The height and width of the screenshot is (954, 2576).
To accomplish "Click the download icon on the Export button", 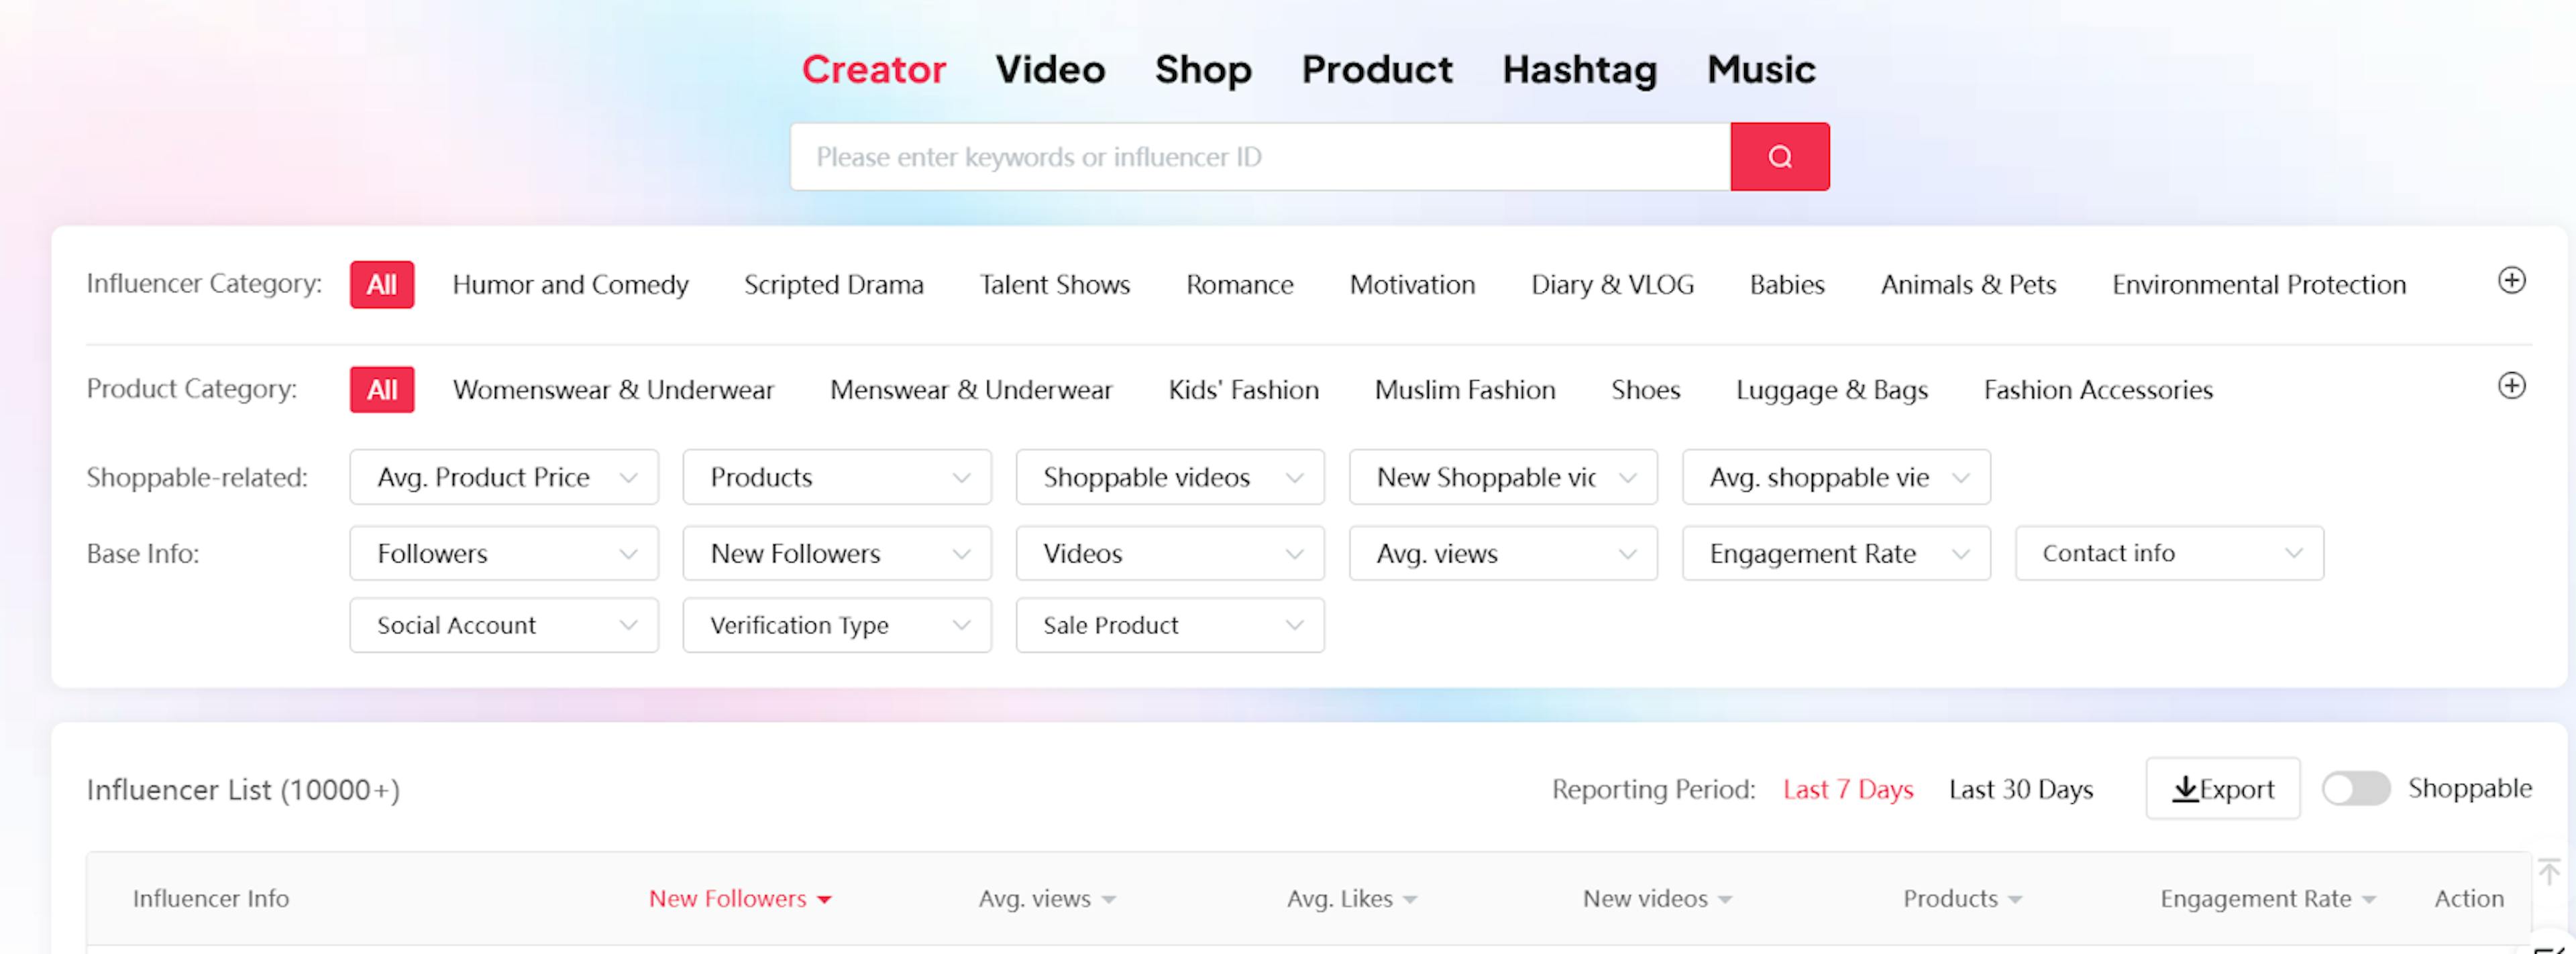I will (x=2185, y=788).
